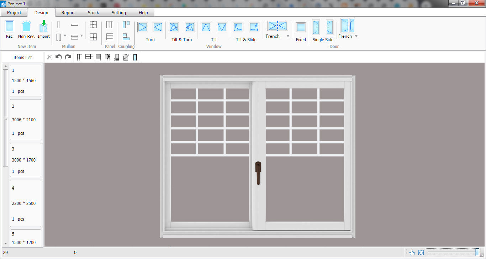Click the sash arrow toolbar icon
The width and height of the screenshot is (486, 259).
107,57
